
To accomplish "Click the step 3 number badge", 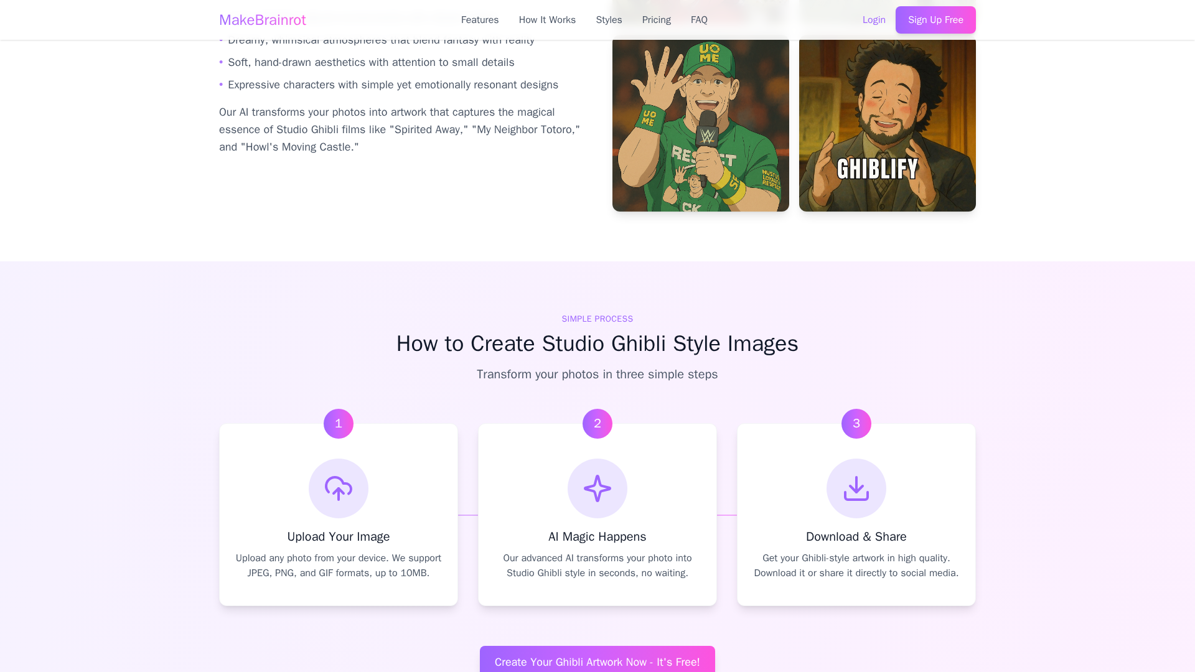I will [856, 424].
